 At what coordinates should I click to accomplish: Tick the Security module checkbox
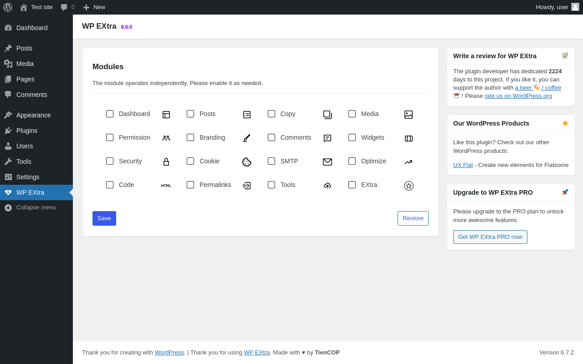click(110, 161)
